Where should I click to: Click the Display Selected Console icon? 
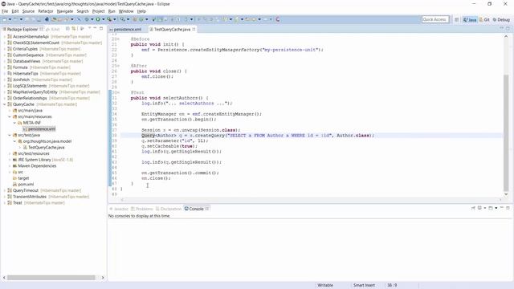point(479,208)
